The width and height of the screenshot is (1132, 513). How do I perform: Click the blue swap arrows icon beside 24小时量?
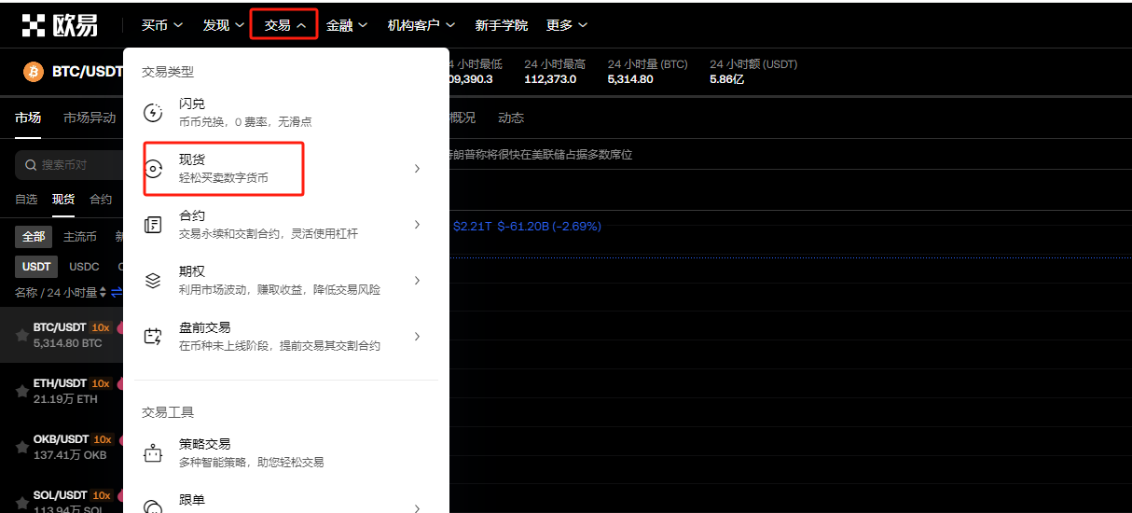pos(117,292)
